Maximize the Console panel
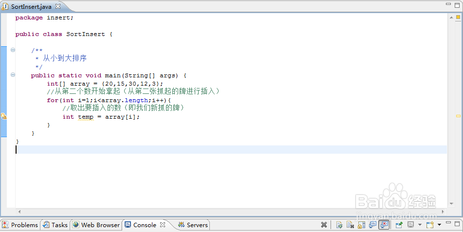The image size is (463, 232). [457, 223]
